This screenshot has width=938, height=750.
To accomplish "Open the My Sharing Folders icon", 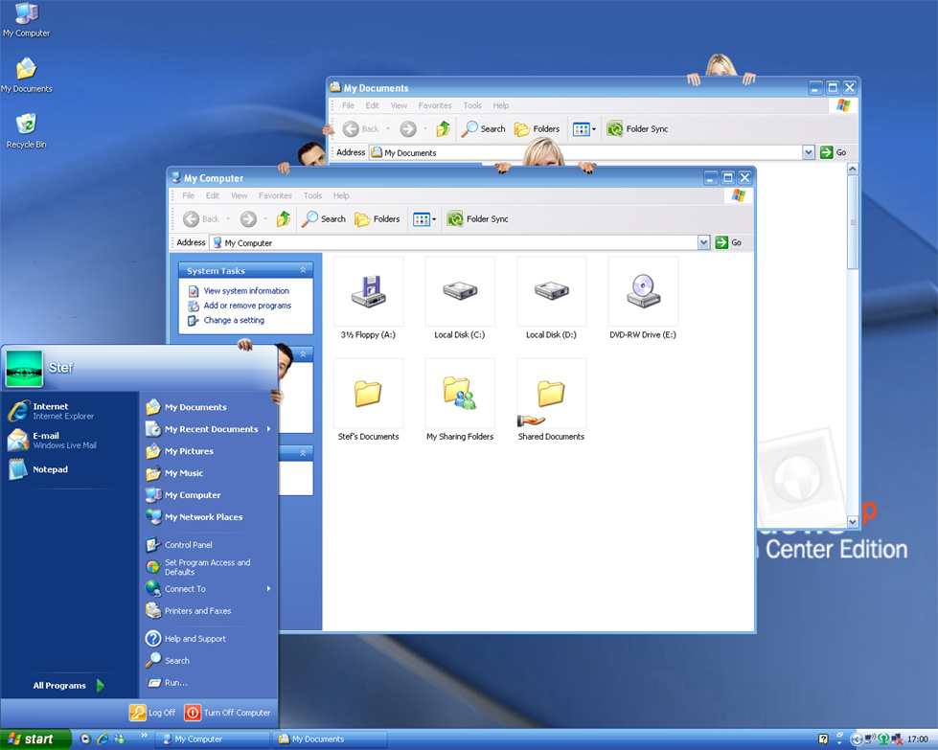I will coord(460,394).
